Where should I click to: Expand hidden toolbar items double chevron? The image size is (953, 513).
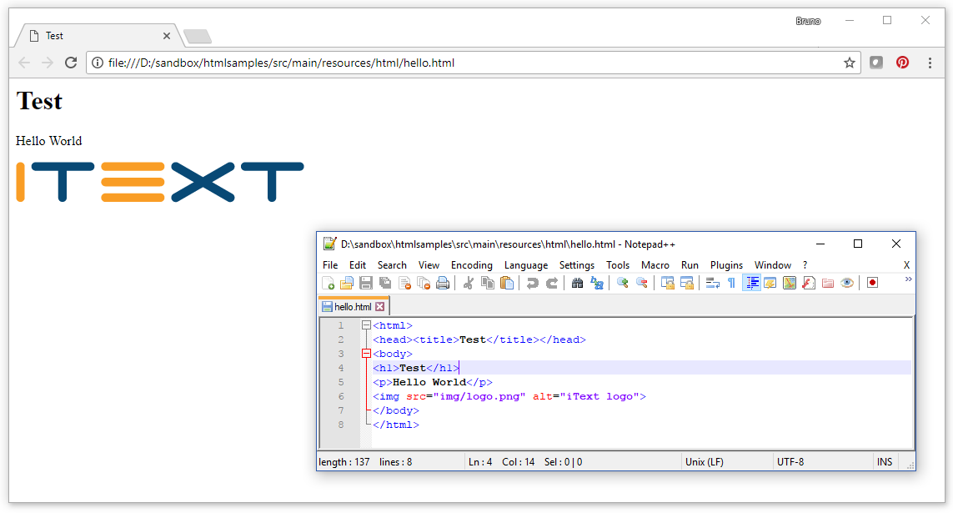click(908, 279)
